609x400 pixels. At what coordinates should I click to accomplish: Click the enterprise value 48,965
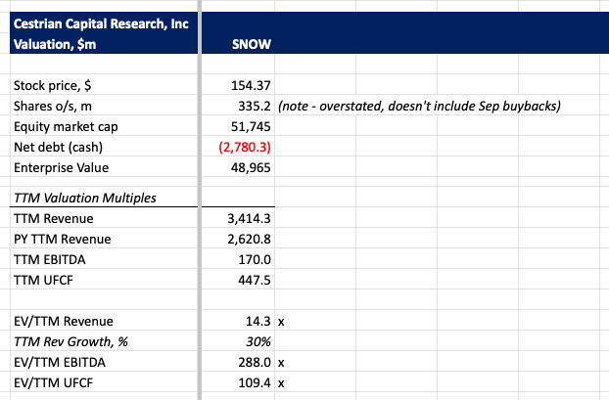[251, 167]
